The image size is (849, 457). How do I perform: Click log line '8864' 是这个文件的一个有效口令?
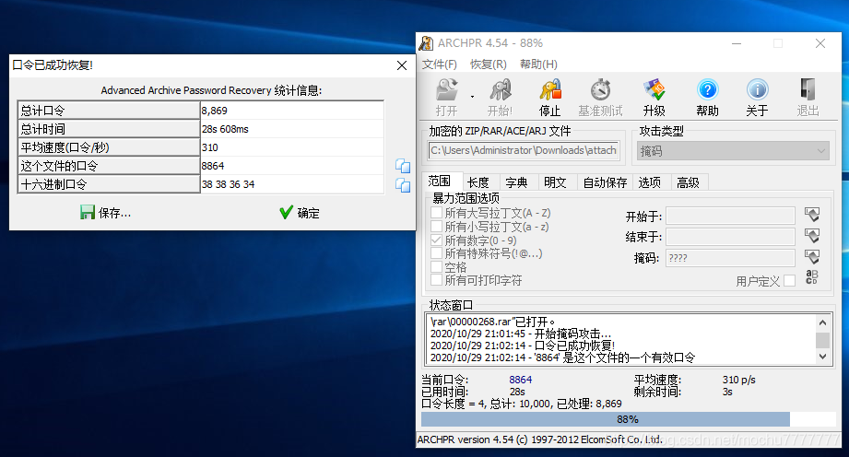point(562,357)
